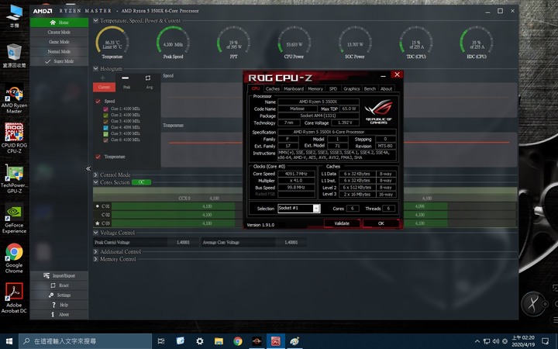The height and width of the screenshot is (349, 558).
Task: Click the Windows taskbar search box
Action: [x=85, y=341]
